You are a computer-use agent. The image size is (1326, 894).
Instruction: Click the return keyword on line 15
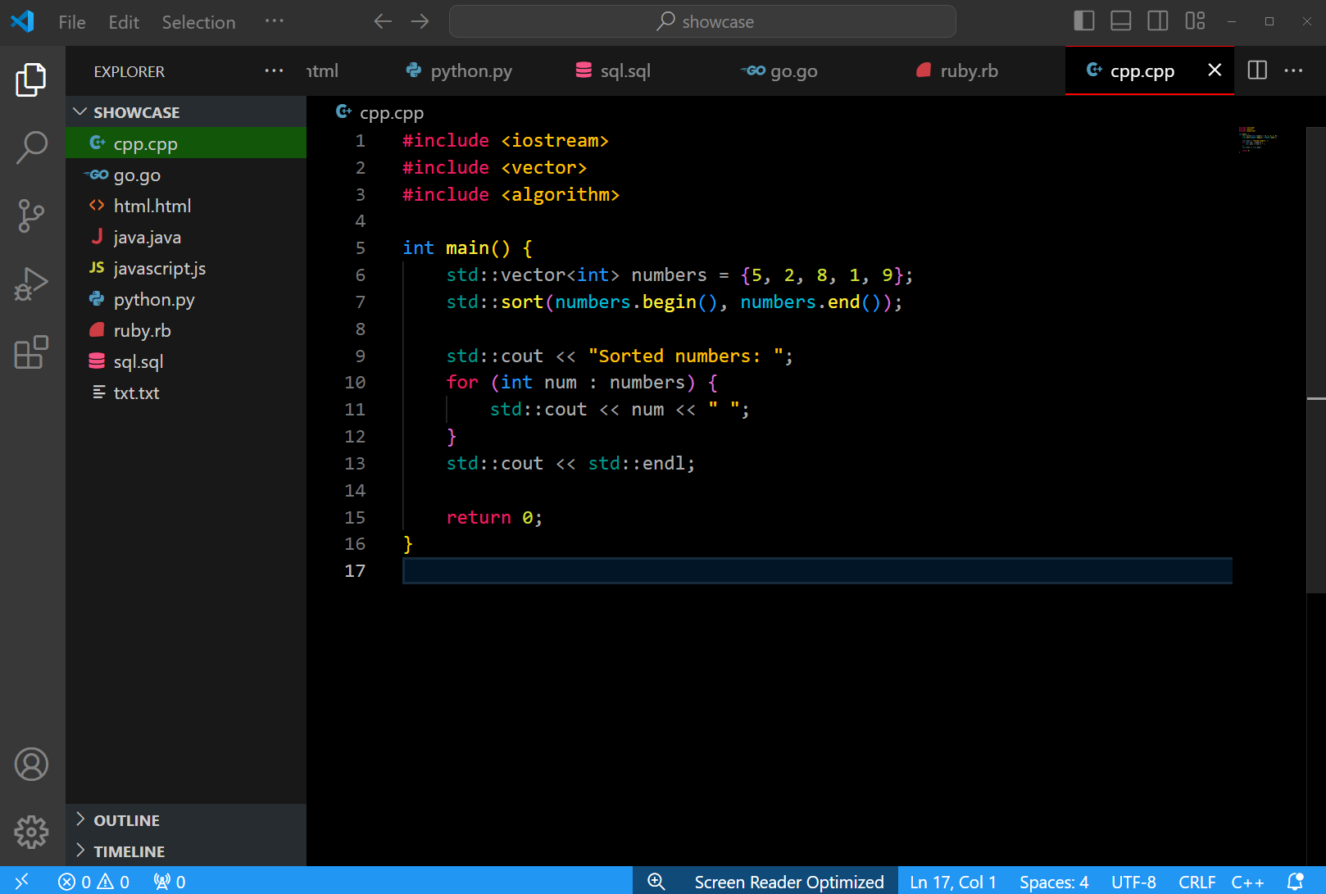pyautogui.click(x=479, y=517)
